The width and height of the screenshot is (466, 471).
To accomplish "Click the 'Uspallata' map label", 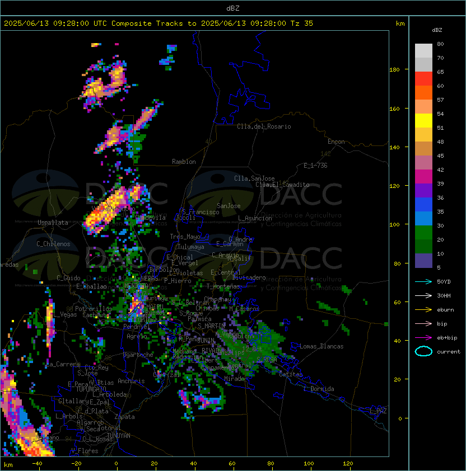I will [53, 223].
